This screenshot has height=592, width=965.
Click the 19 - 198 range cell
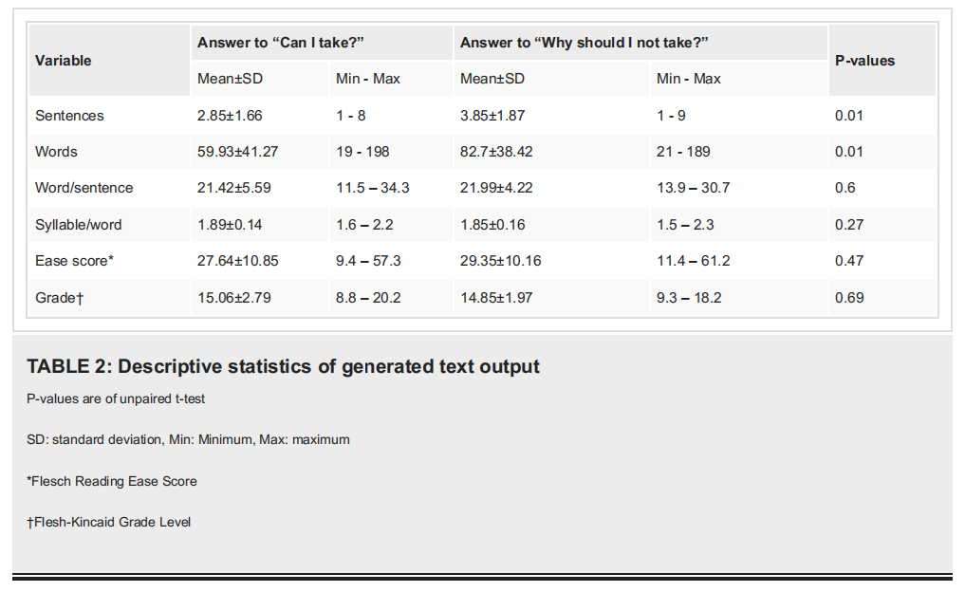click(362, 152)
